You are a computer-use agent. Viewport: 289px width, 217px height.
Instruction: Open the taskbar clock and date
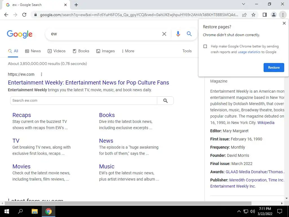click(265, 211)
